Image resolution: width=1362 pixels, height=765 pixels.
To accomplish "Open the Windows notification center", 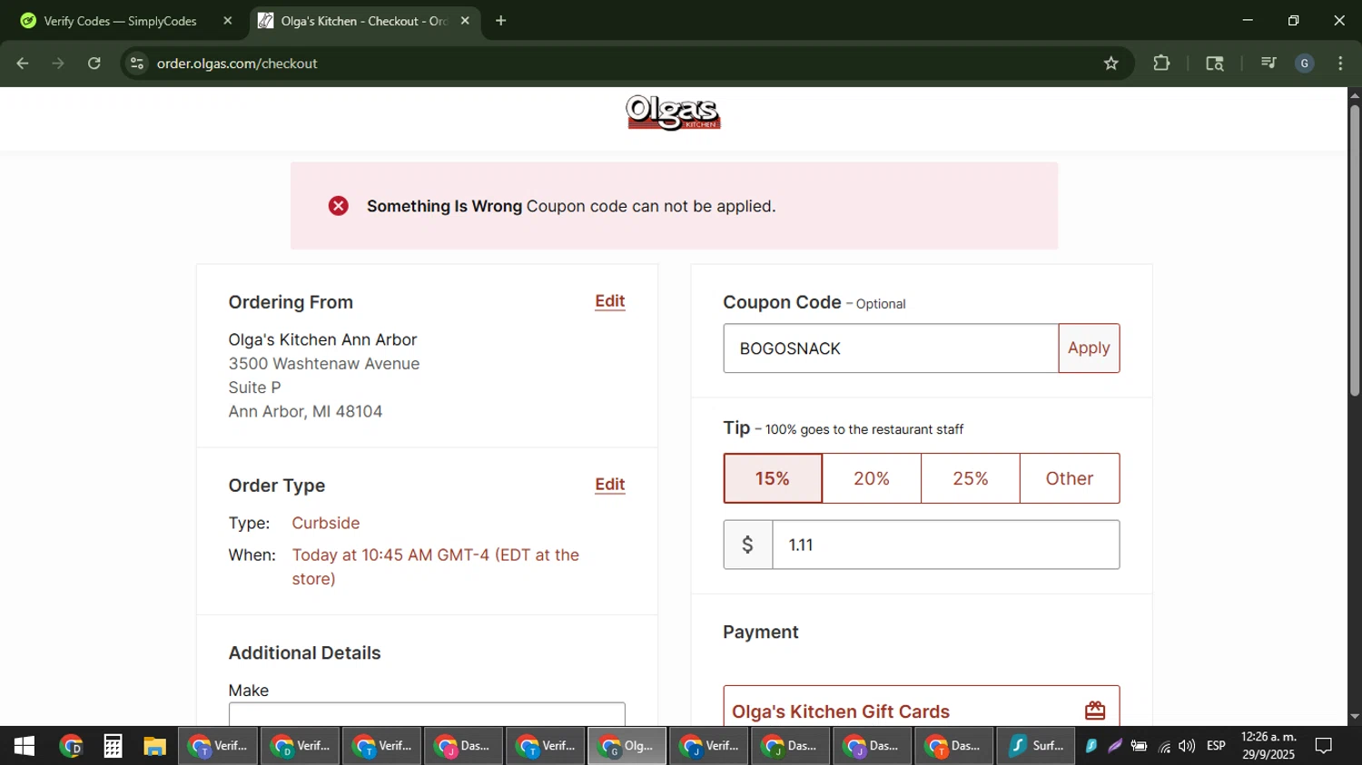I will (x=1324, y=746).
